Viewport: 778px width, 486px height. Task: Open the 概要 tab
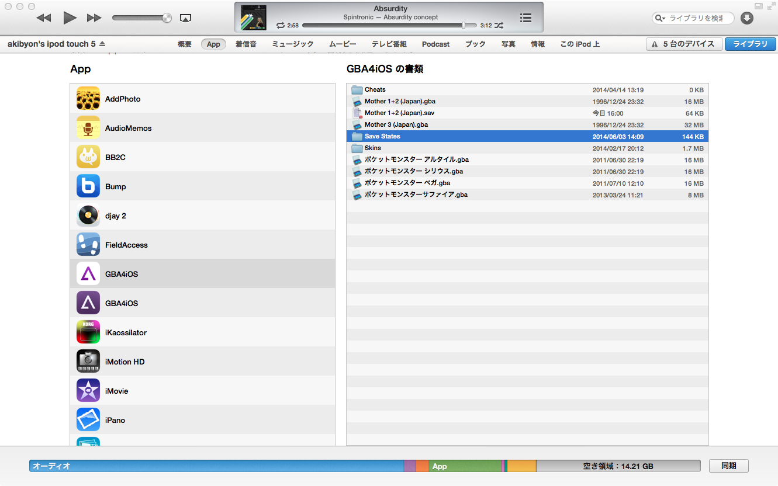point(185,44)
